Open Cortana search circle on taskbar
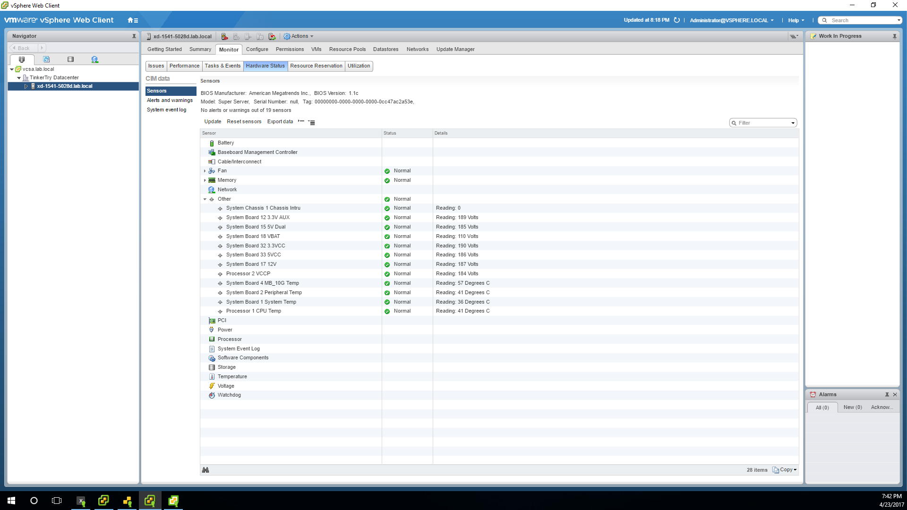The width and height of the screenshot is (907, 510). click(34, 501)
